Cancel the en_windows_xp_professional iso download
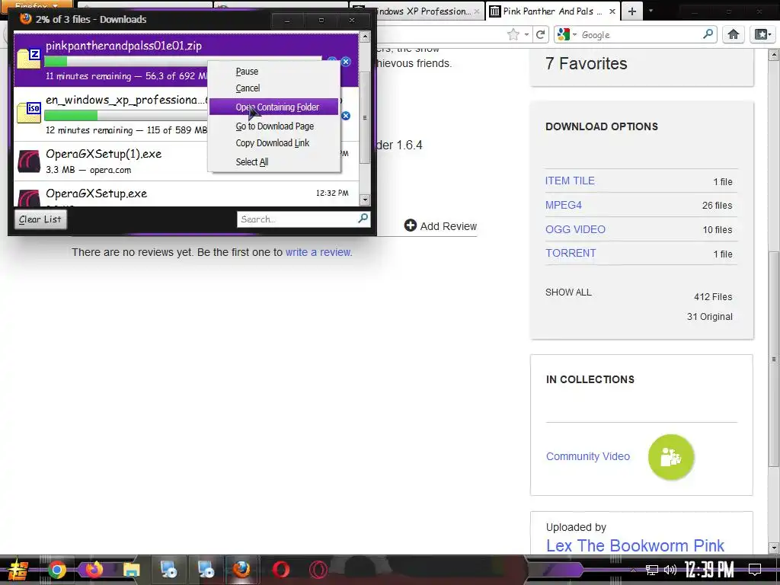This screenshot has width=780, height=585. 346,116
